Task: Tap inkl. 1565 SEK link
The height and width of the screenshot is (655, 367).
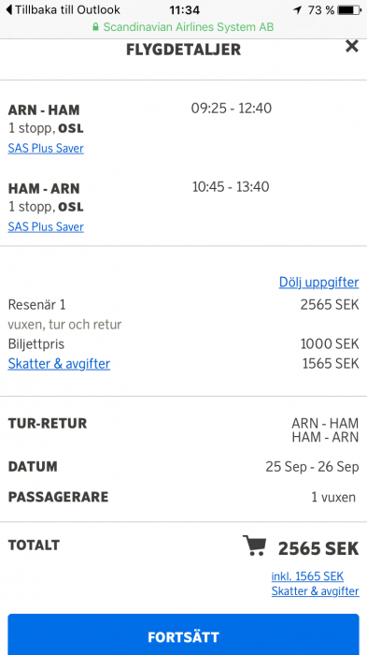Action: (308, 576)
